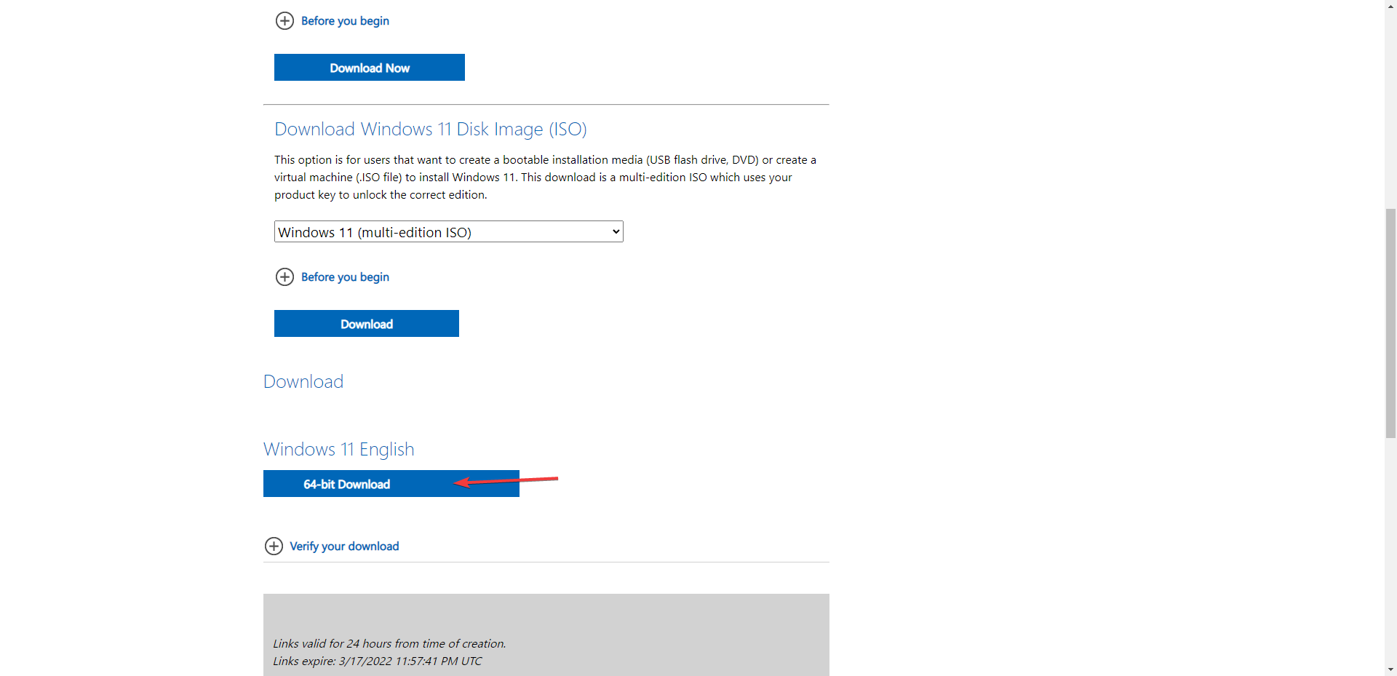Click the vertical scrollbar thumb
This screenshot has height=676, width=1397.
pyautogui.click(x=1390, y=323)
